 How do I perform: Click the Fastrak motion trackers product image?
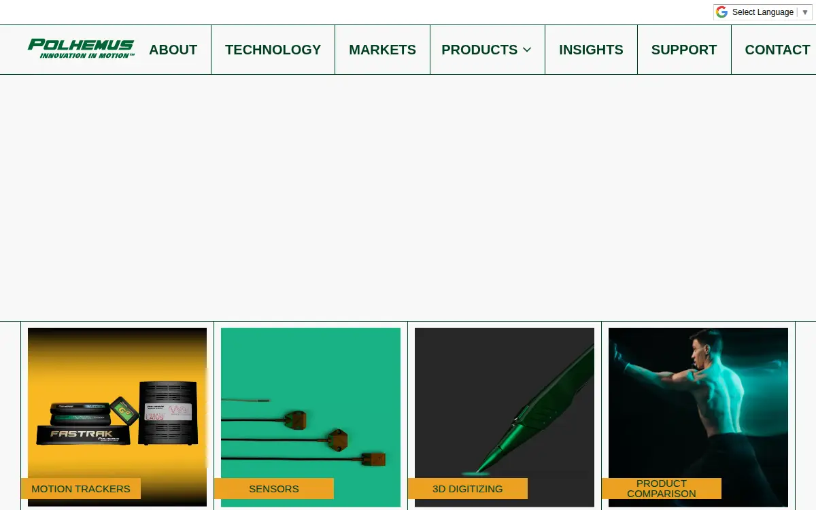pos(117,417)
